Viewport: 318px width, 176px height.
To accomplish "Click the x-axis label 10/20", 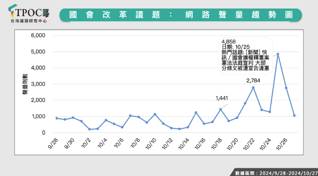I will pyautogui.click(x=233, y=144).
